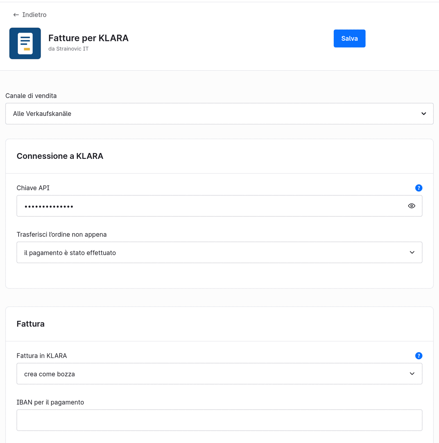This screenshot has height=443, width=439.
Task: Click the 'da Strainovic IT' vendor text
Action: click(x=69, y=49)
